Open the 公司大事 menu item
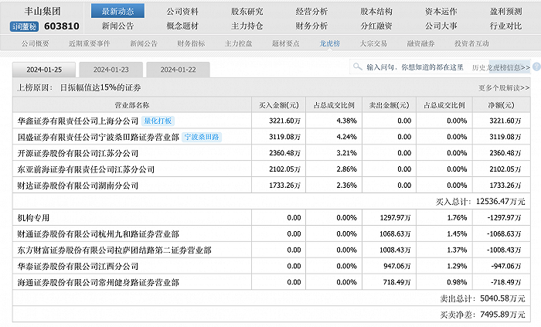 point(441,26)
